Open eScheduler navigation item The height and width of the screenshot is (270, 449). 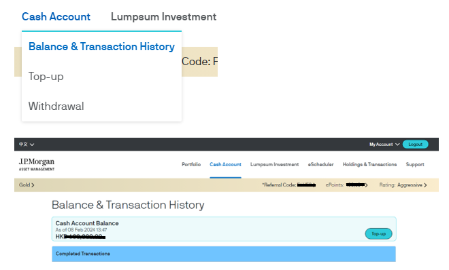[320, 164]
